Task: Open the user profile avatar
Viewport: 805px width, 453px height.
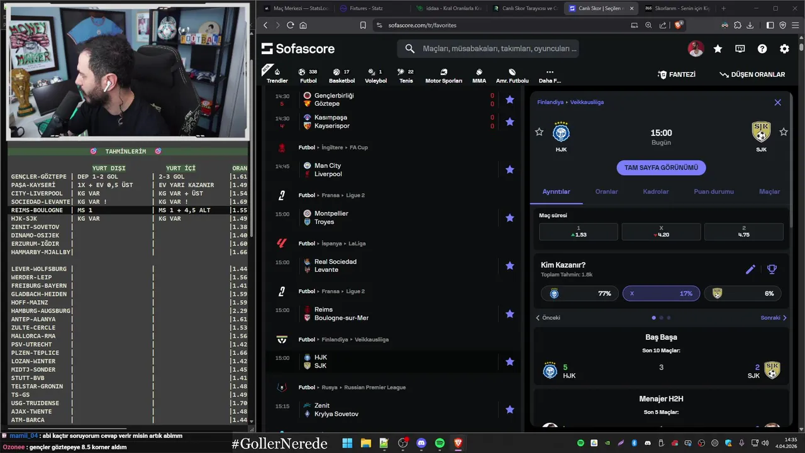Action: [x=696, y=48]
